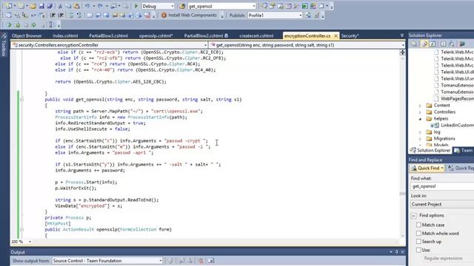Increase line indent using toolbar icon
Viewport: 474px width, 266px height.
pos(61,15)
